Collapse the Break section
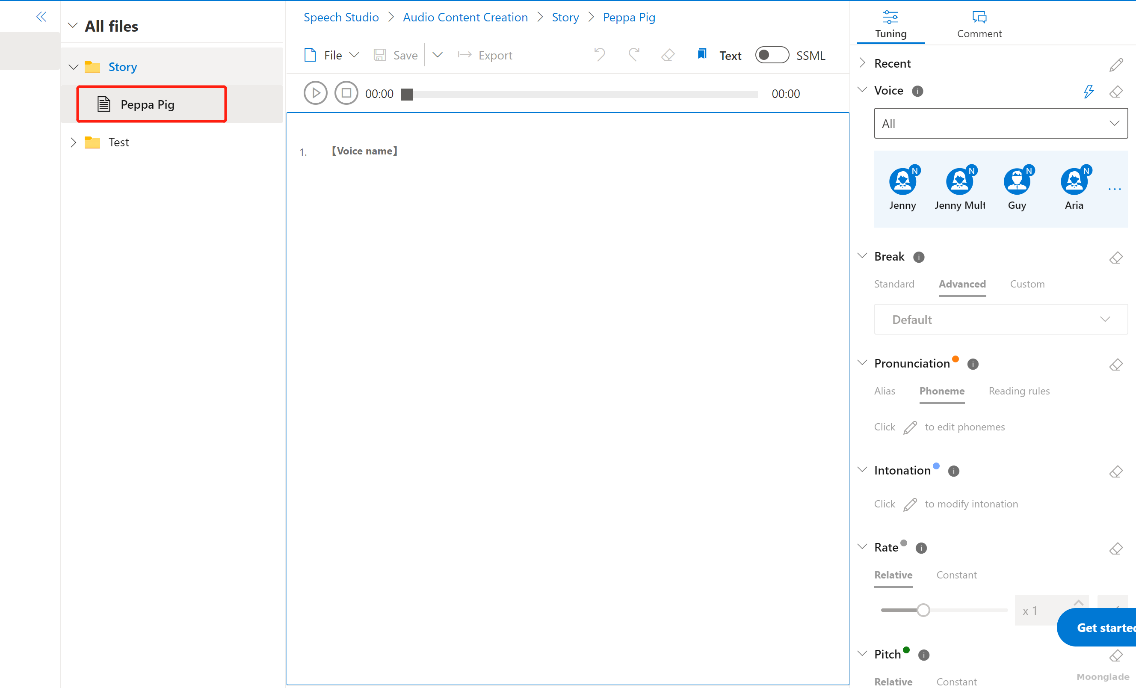Image resolution: width=1136 pixels, height=688 pixels. pos(862,256)
